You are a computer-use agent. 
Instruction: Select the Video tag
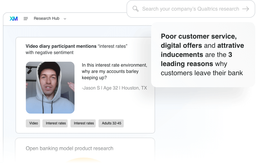click(x=33, y=123)
